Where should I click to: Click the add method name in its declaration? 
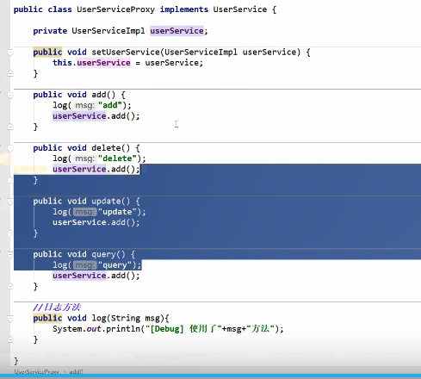pos(99,95)
